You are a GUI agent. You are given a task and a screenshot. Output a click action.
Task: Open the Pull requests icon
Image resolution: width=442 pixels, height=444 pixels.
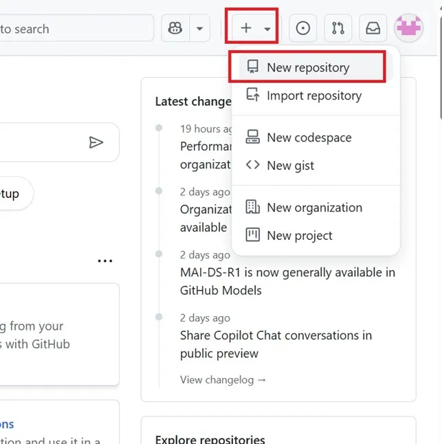(x=338, y=28)
